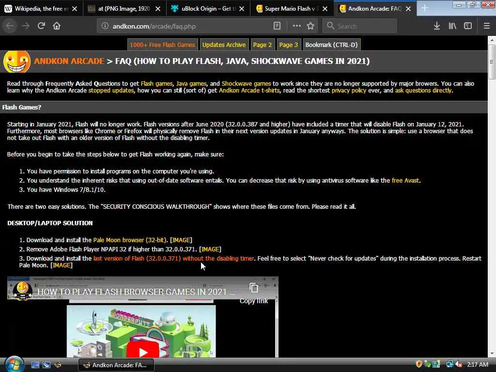Download last version of Flash (32.0.0.371) link
496x372 pixels.
click(174, 259)
